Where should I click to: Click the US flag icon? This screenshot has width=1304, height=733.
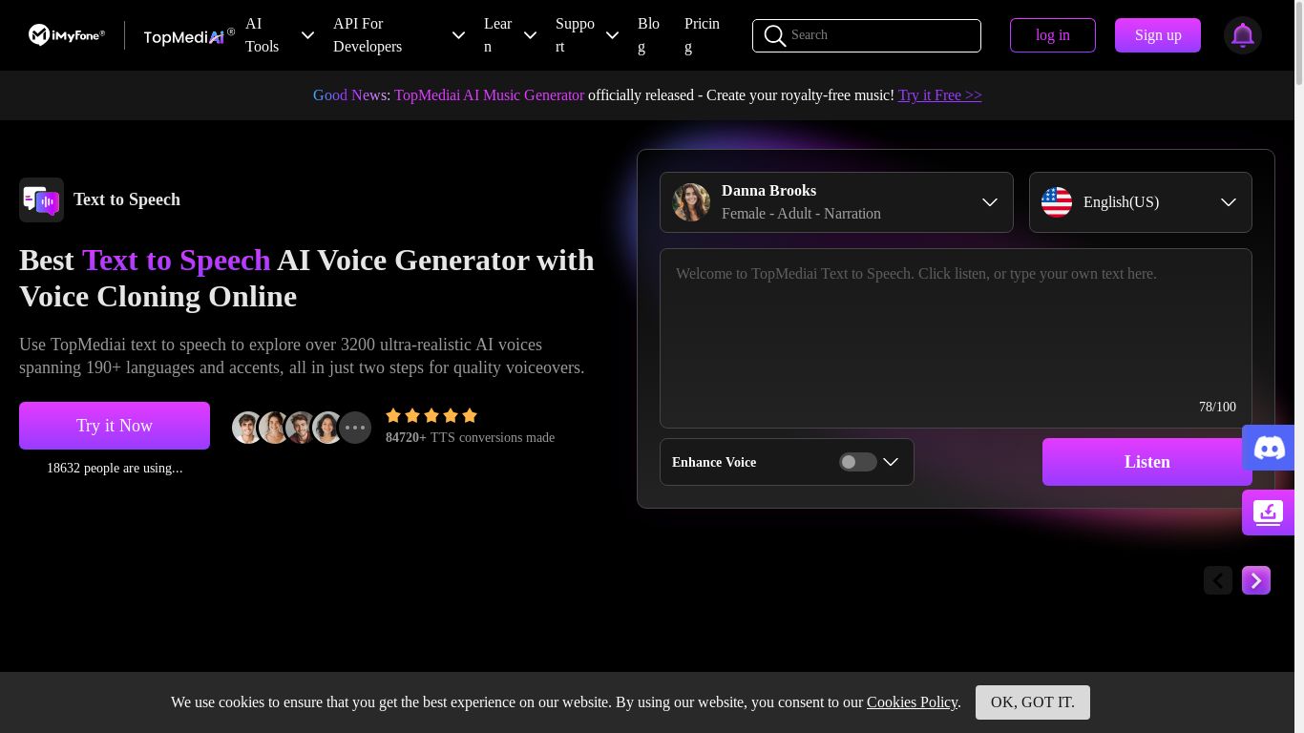click(1057, 202)
